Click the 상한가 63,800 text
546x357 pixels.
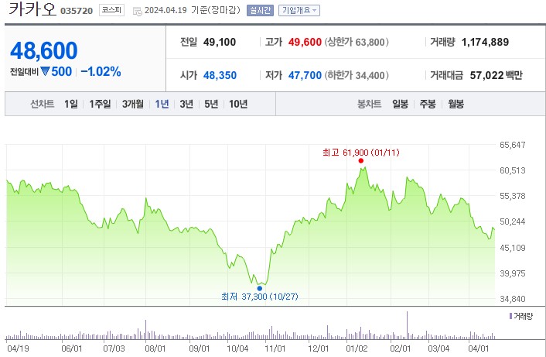point(357,42)
